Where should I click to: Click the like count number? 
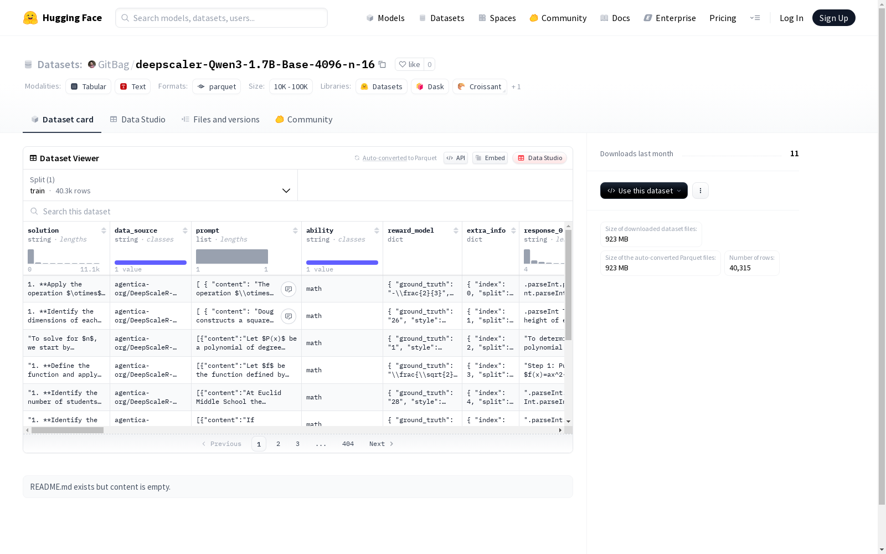point(429,64)
